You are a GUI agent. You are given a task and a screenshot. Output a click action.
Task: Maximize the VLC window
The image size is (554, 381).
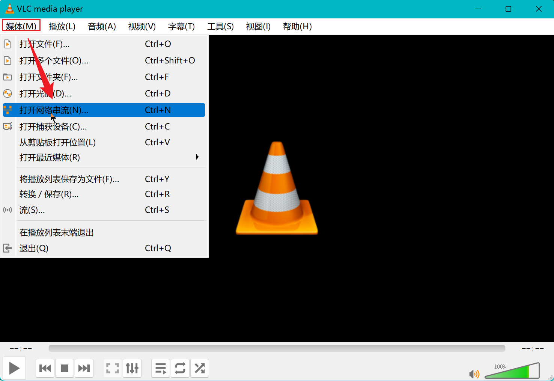[508, 9]
